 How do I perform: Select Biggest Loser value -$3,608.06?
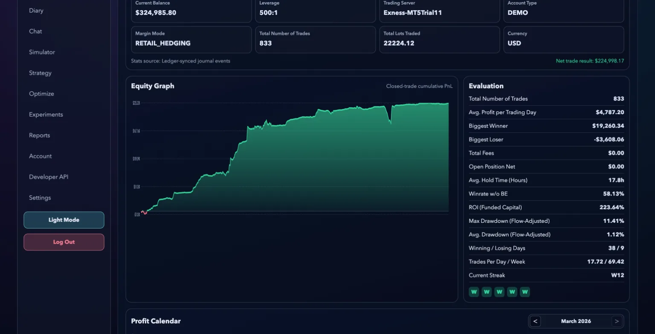[609, 140]
